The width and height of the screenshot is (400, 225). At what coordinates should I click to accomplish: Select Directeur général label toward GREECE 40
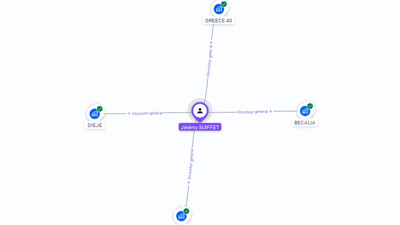[x=209, y=60]
